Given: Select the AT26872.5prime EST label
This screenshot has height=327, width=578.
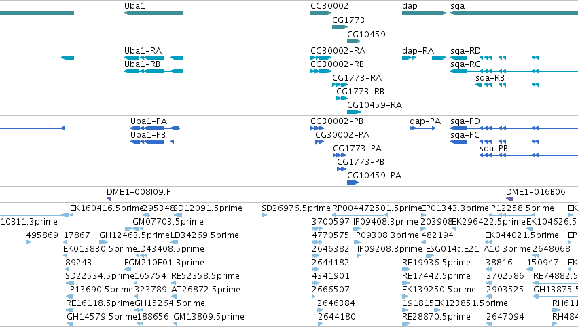Looking at the screenshot, I should pyautogui.click(x=206, y=290).
